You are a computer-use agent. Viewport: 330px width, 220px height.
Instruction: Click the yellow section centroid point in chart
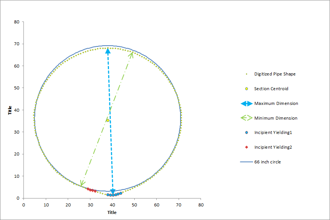click(x=108, y=120)
